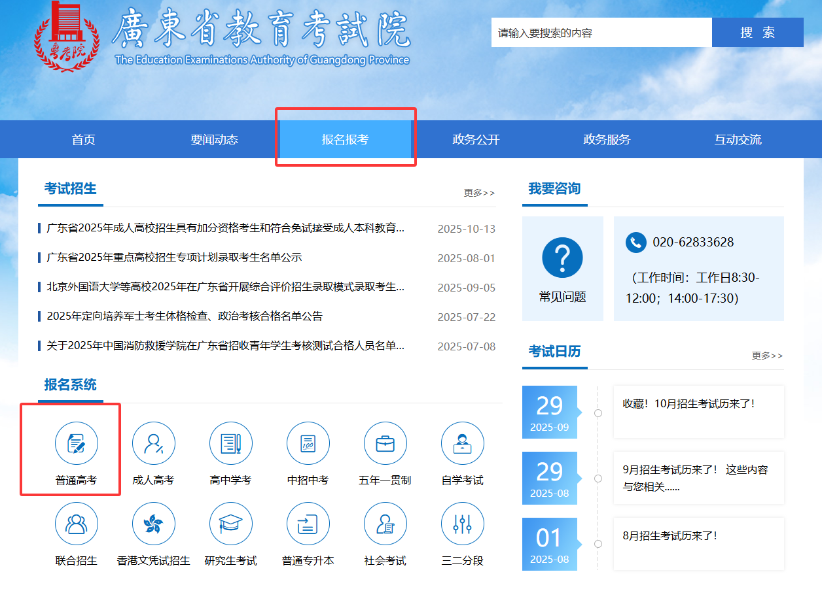The height and width of the screenshot is (589, 822).
Task: Select the 2025-09 date 29 calendar marker
Action: pyautogui.click(x=549, y=412)
